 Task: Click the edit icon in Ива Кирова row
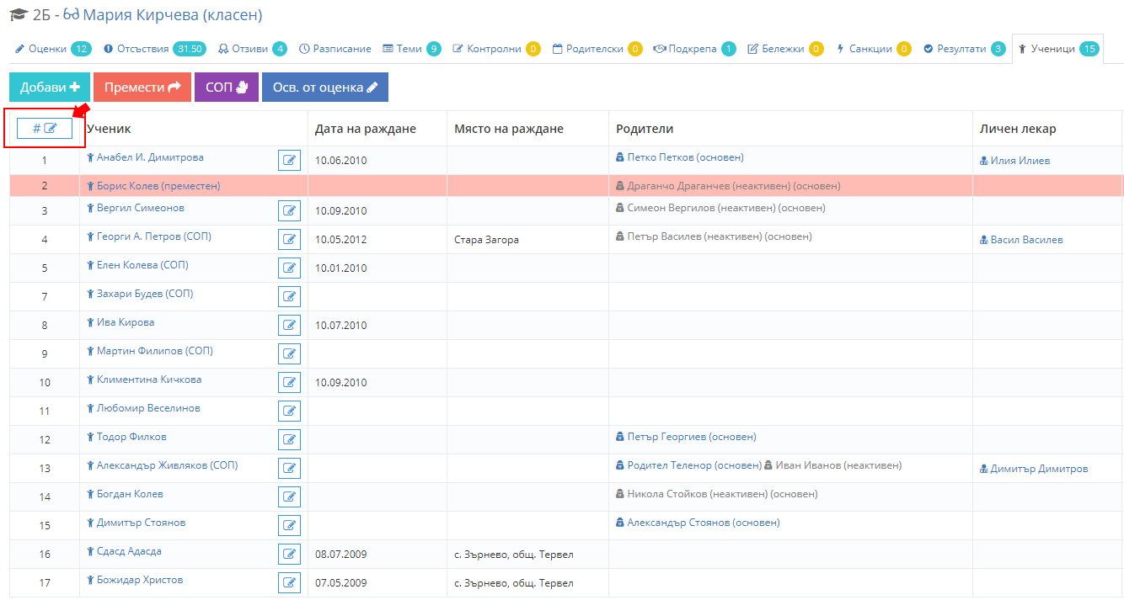pos(289,325)
